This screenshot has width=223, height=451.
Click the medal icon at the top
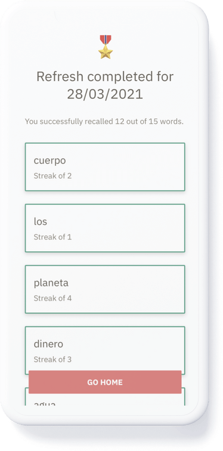(x=106, y=47)
